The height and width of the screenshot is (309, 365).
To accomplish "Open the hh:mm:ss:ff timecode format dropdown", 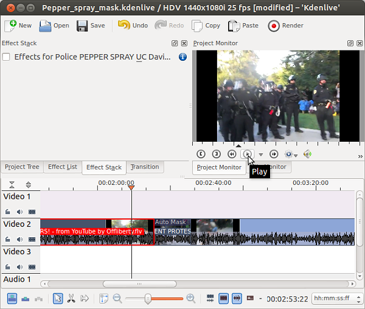I will coord(334,299).
